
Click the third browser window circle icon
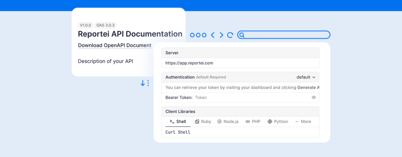click(204, 35)
